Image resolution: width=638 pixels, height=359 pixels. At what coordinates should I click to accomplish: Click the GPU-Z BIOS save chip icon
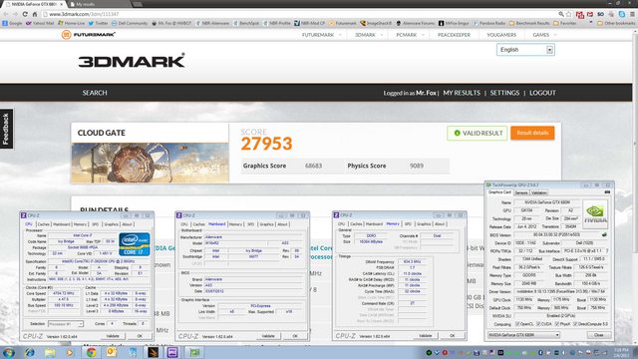point(604,235)
